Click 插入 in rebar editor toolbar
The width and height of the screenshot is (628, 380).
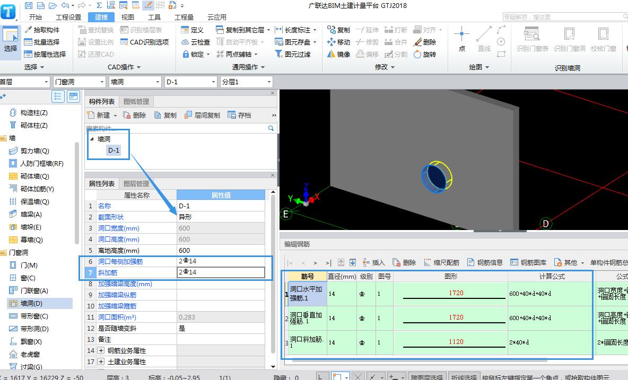[x=374, y=262]
